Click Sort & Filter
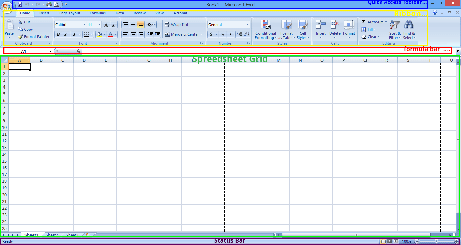This screenshot has height=245, width=461. [395, 30]
